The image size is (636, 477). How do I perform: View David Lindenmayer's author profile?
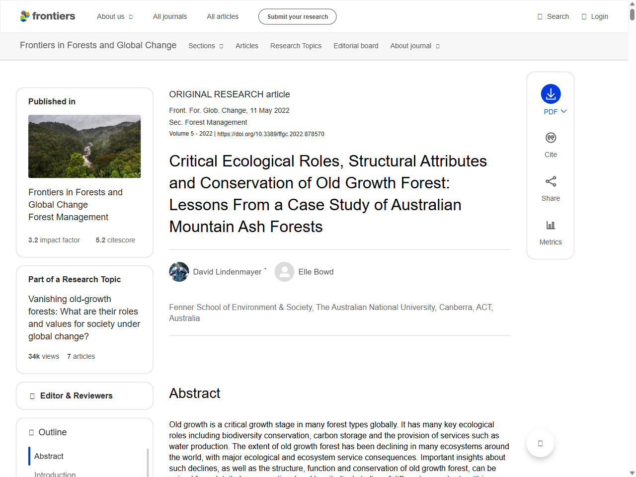227,272
